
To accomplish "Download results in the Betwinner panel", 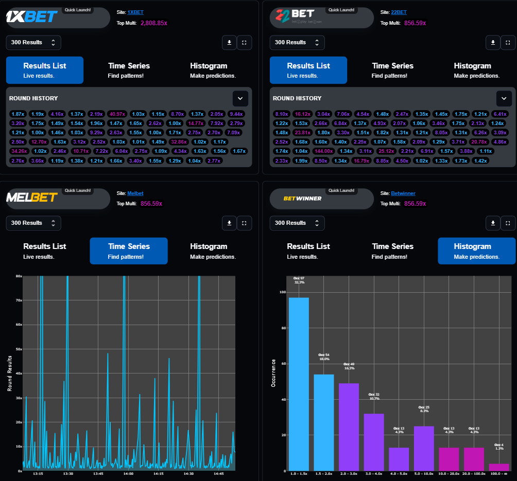I will [x=493, y=223].
